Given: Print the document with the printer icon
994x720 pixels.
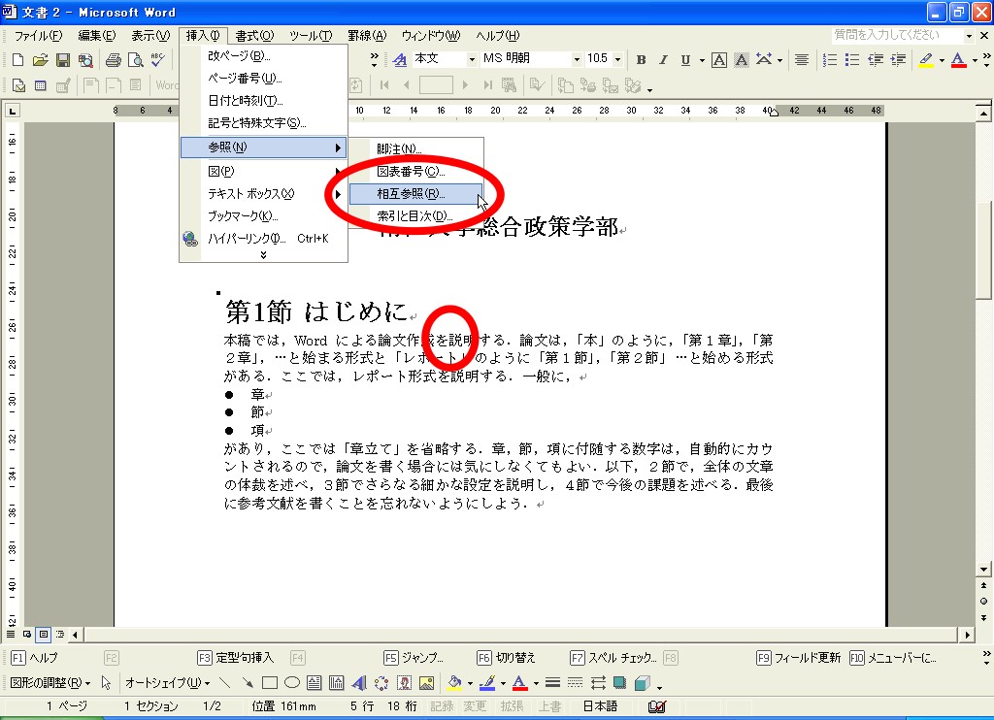Looking at the screenshot, I should pos(113,60).
